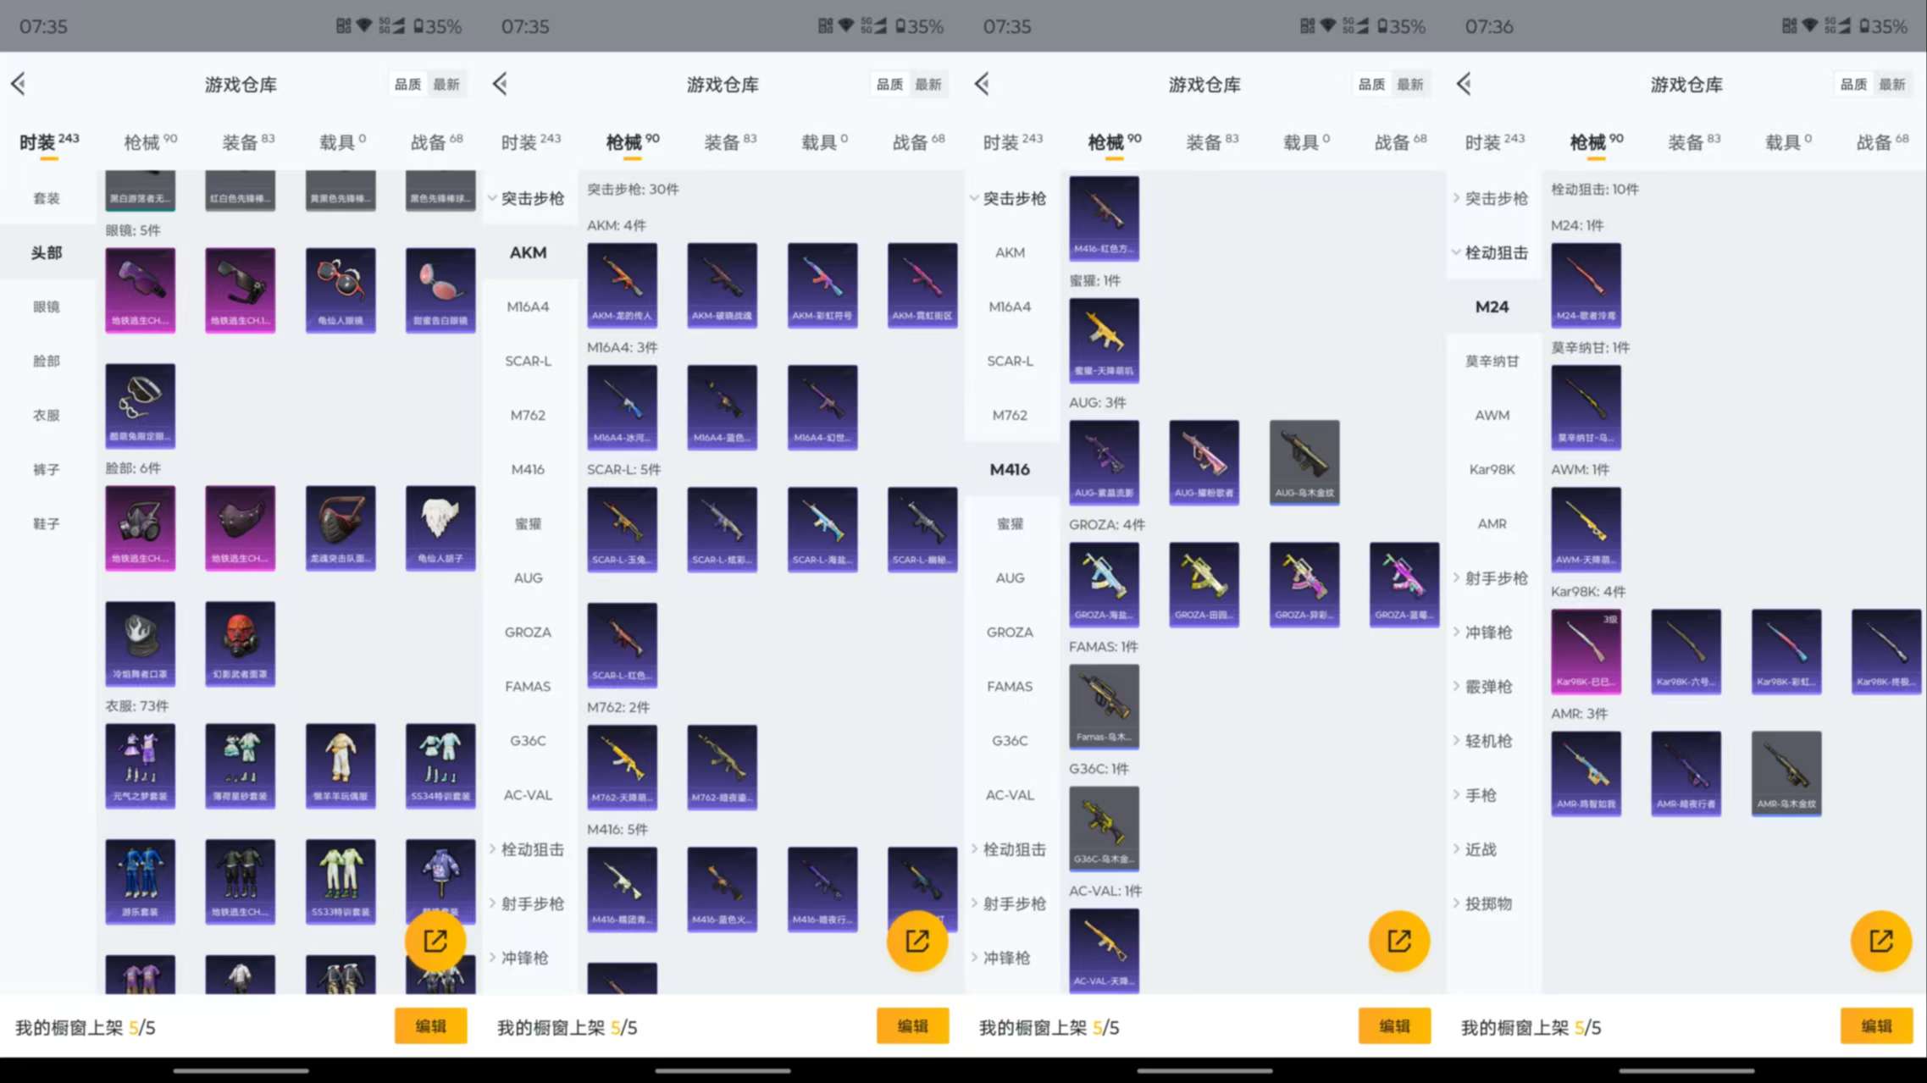This screenshot has width=1927, height=1083.
Task: Select the G36C-乌木金纹 skin icon
Action: (1105, 828)
